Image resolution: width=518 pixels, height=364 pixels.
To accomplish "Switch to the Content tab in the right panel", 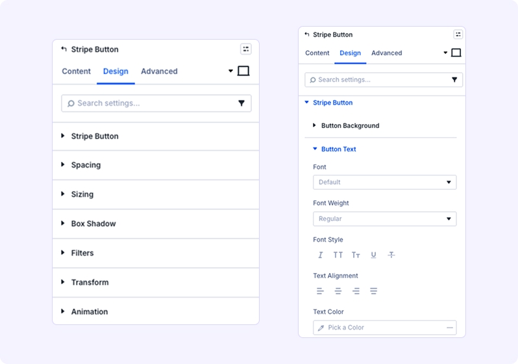I will (x=317, y=53).
